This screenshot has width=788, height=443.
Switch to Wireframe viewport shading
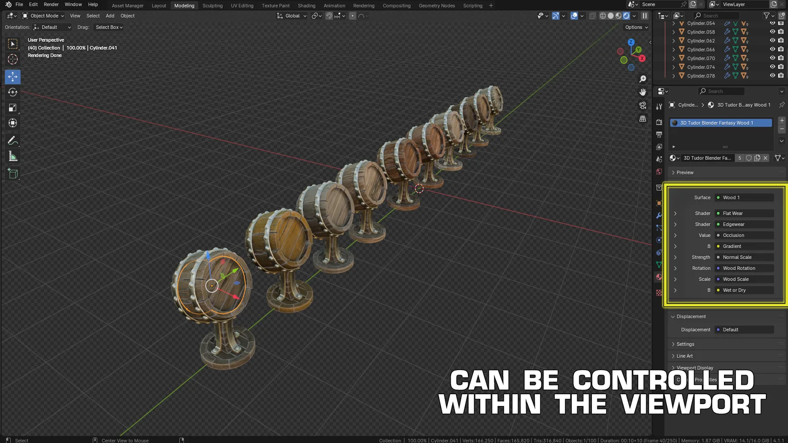click(x=601, y=16)
